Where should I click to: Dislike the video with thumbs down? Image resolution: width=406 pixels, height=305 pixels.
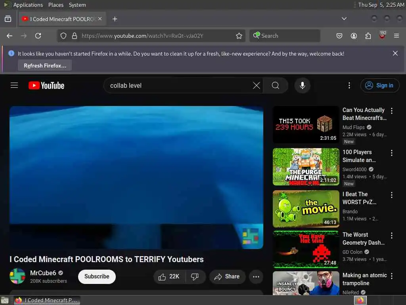195,276
